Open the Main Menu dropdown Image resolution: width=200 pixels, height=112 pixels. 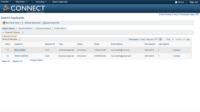22,2
